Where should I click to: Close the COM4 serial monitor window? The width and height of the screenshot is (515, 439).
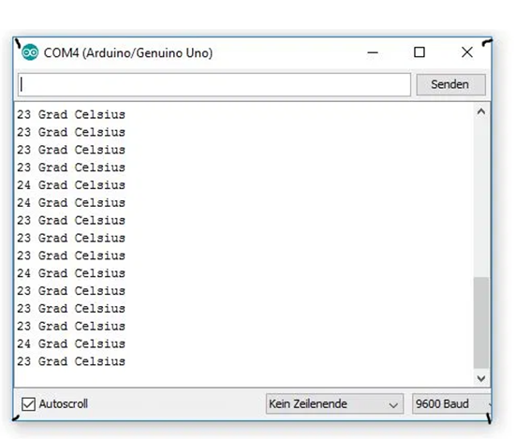point(467,52)
